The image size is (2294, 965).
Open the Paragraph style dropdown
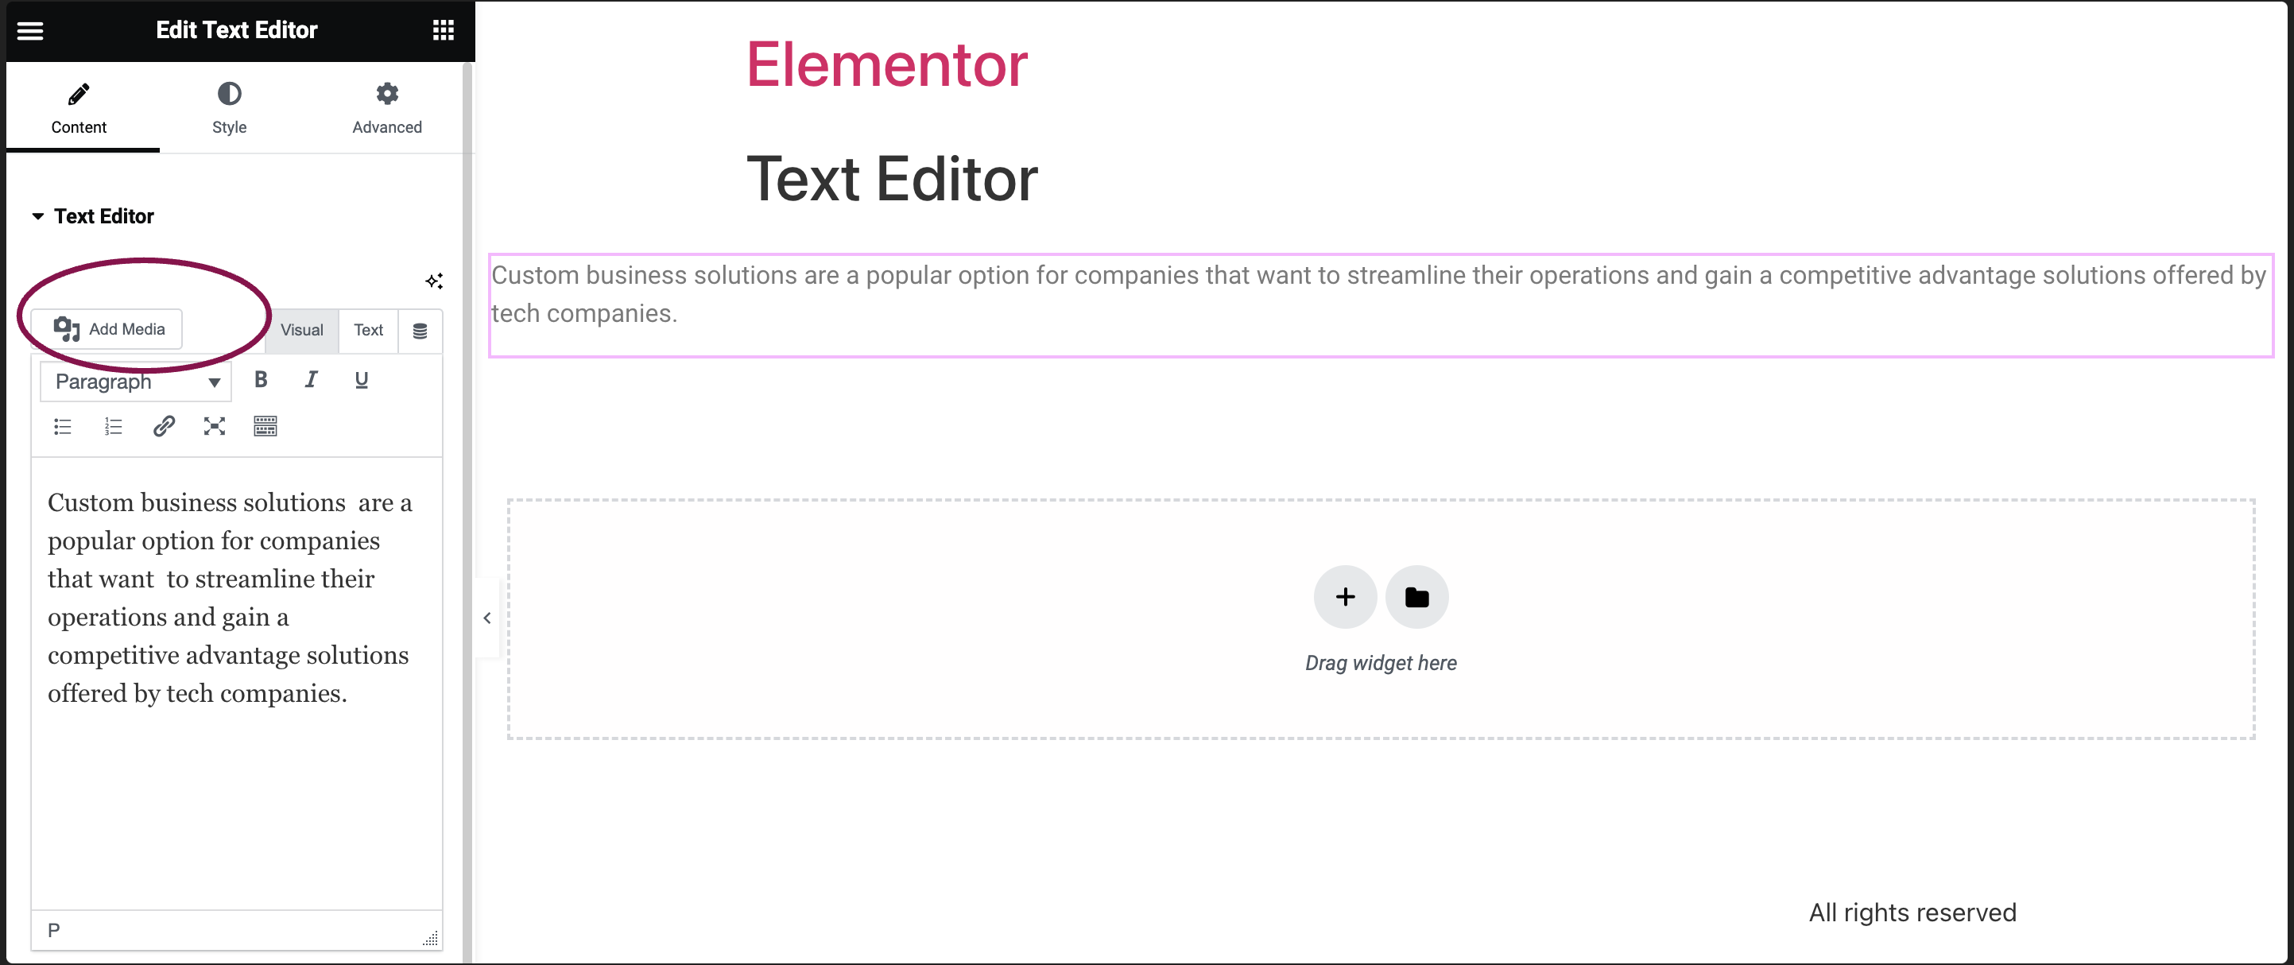tap(133, 380)
